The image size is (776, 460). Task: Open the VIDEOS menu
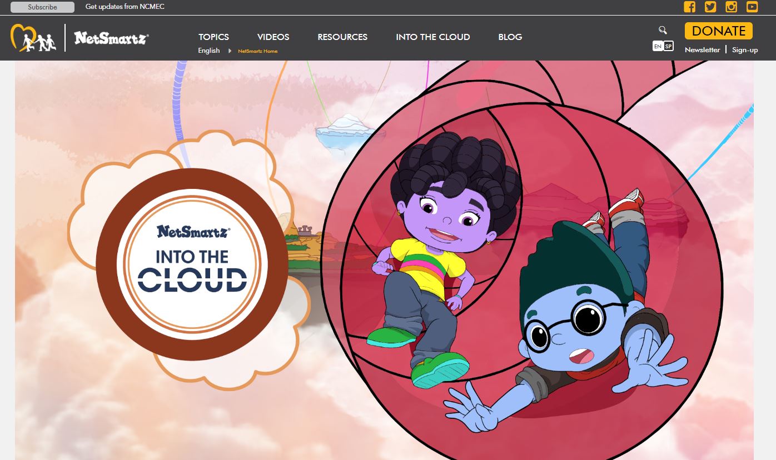tap(273, 37)
